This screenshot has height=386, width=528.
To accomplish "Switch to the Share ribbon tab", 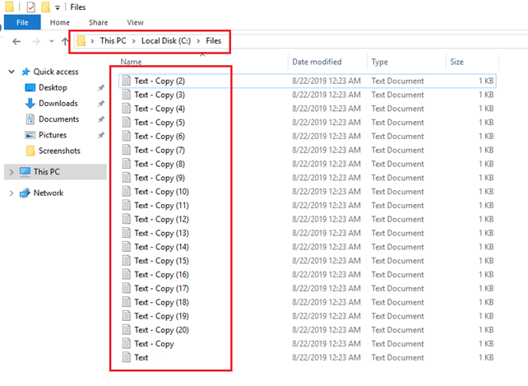I will pyautogui.click(x=99, y=22).
